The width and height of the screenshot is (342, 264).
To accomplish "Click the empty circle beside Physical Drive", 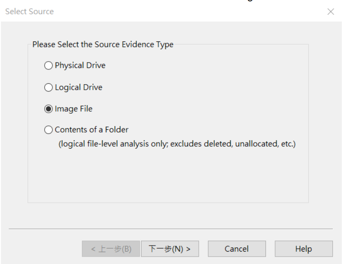I will point(48,66).
